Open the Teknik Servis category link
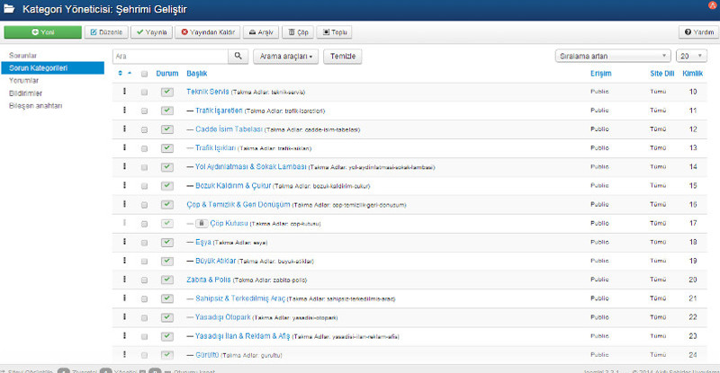 point(208,92)
